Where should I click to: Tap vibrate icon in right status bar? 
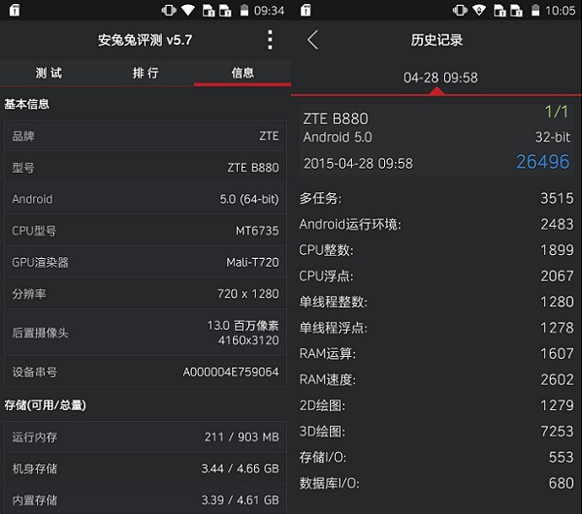tap(460, 10)
